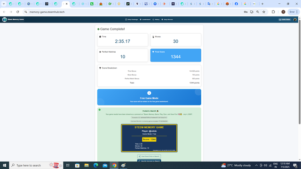Open the user avatar in site header
This screenshot has height=169, width=301.
(295, 20)
